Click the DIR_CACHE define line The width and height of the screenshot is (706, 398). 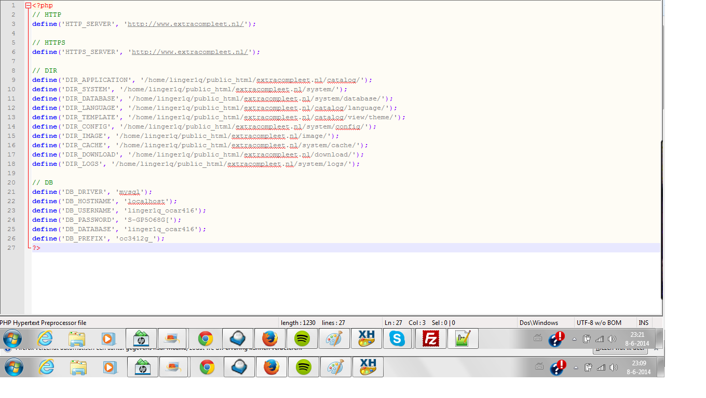tap(200, 145)
